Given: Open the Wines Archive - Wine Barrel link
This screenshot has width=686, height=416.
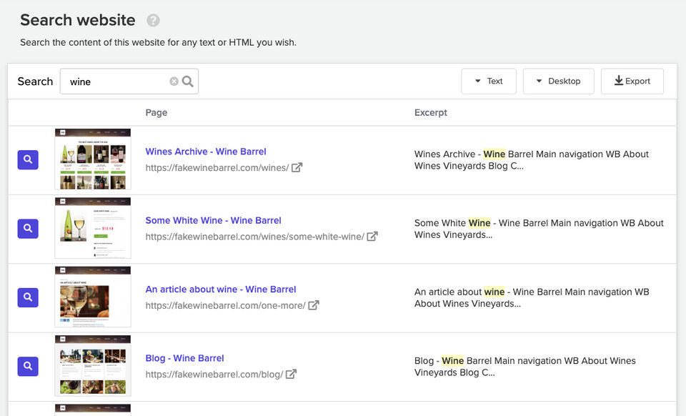Looking at the screenshot, I should (206, 152).
